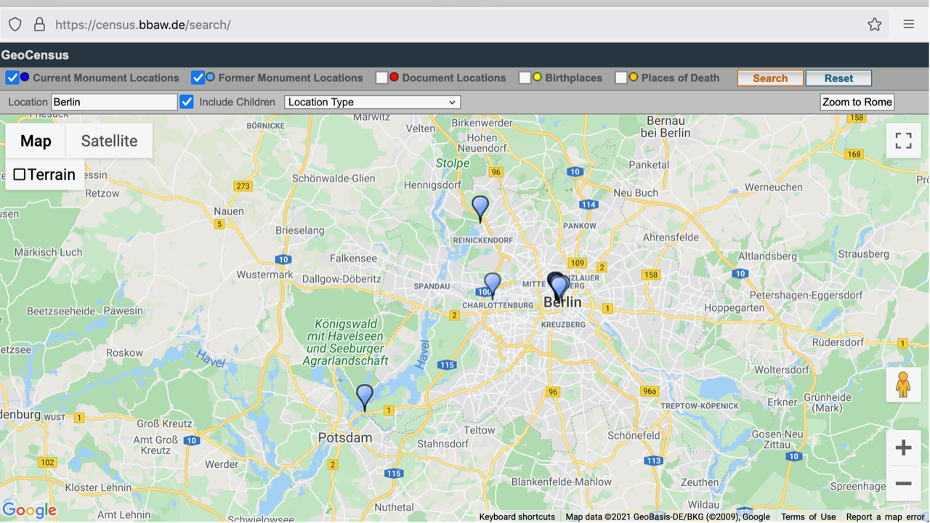
Task: Toggle fullscreen map view
Action: [903, 140]
